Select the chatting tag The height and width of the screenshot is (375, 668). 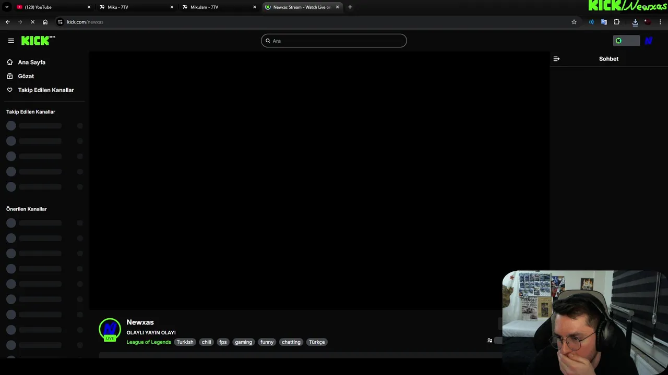tap(291, 342)
